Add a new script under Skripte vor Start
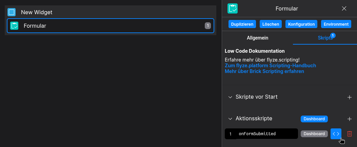Image resolution: width=357 pixels, height=147 pixels. pos(350,97)
